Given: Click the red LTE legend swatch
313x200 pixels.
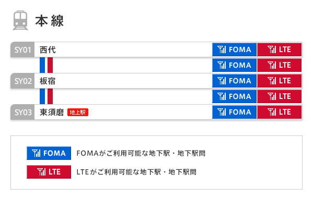Looking at the screenshot, I should click(49, 172).
